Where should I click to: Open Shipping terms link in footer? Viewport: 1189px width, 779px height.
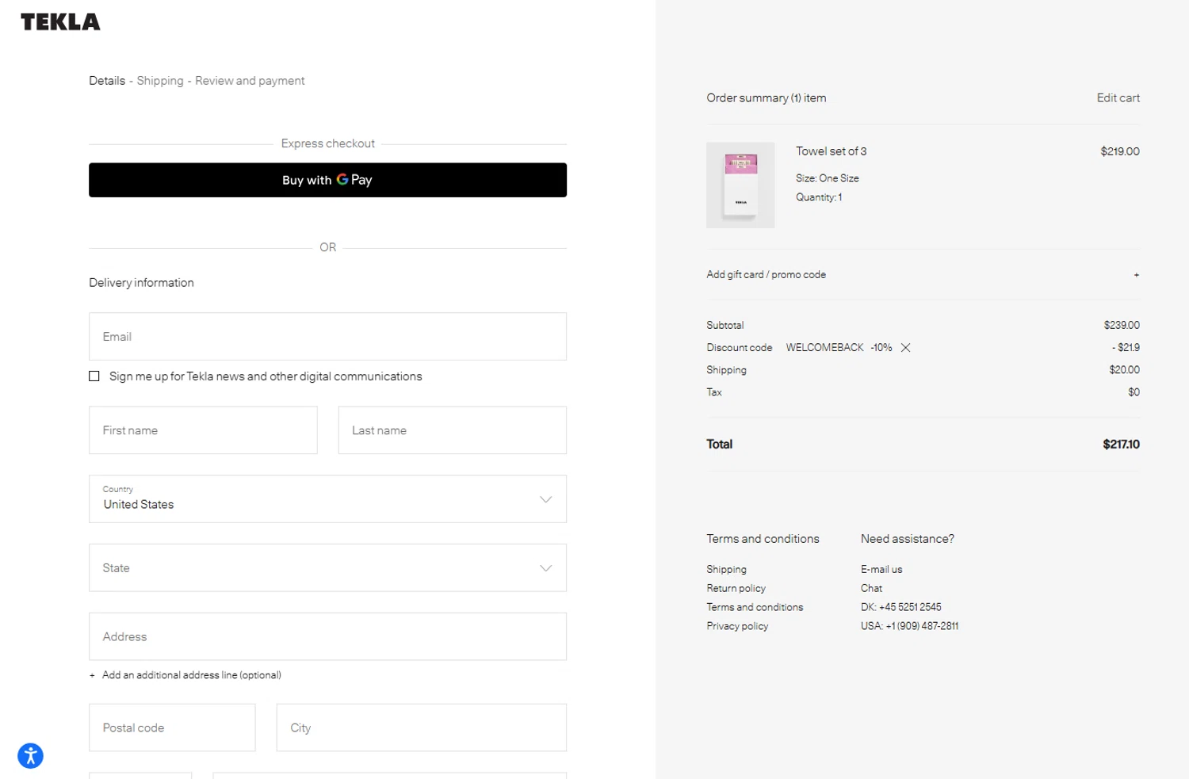pos(726,570)
